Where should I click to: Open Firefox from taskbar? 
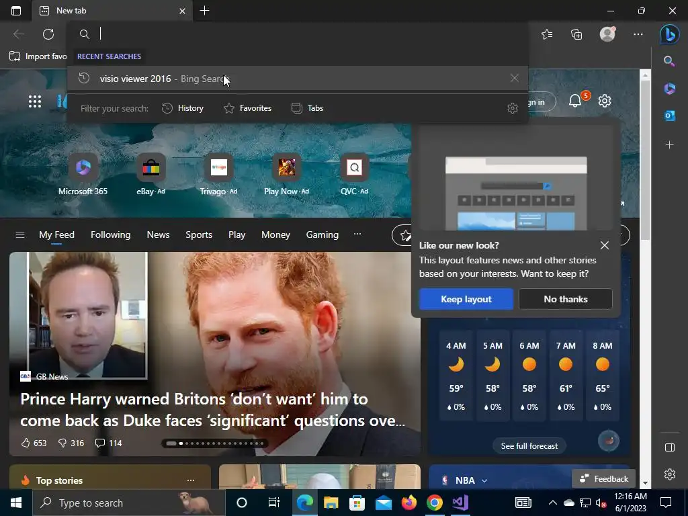click(409, 503)
